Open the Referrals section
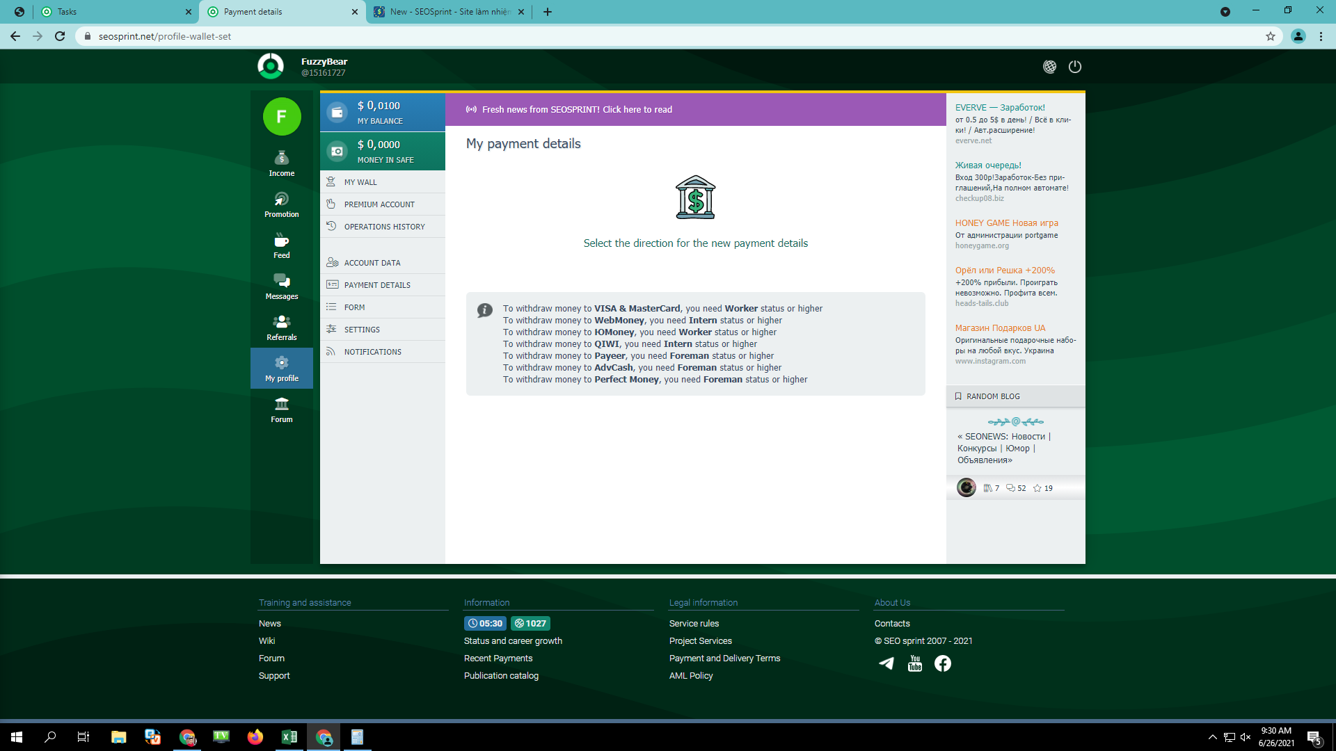Image resolution: width=1336 pixels, height=751 pixels. click(x=281, y=328)
